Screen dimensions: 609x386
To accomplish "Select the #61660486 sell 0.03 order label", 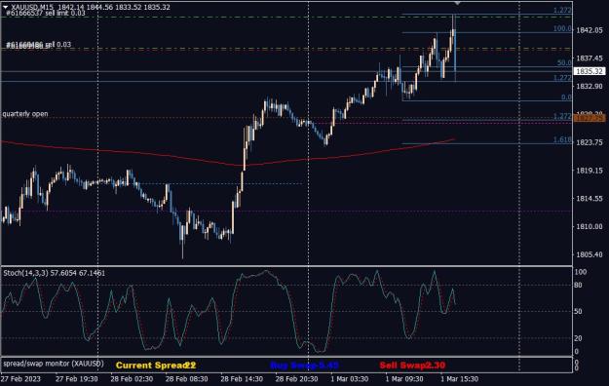I will tap(38, 45).
